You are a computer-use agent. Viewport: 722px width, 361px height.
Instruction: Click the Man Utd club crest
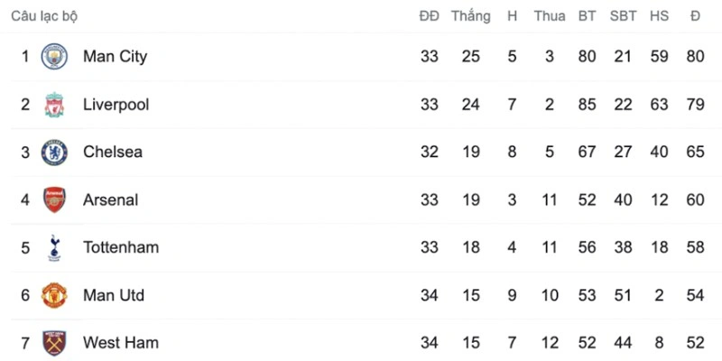54,295
